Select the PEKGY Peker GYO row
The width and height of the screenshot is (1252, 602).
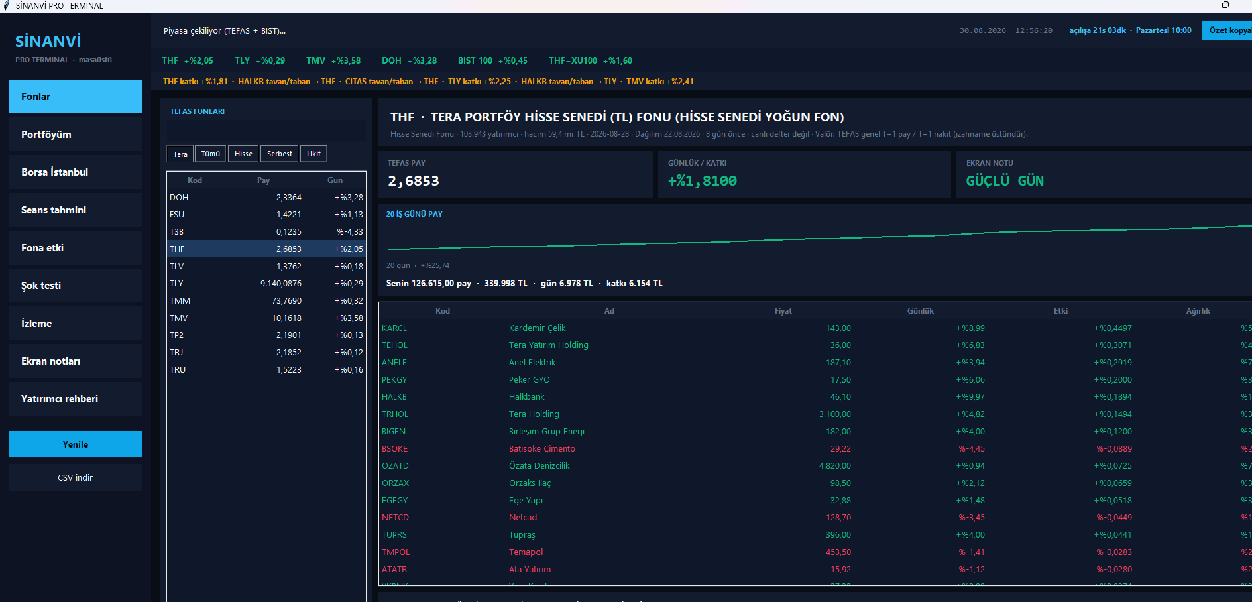tap(816, 380)
